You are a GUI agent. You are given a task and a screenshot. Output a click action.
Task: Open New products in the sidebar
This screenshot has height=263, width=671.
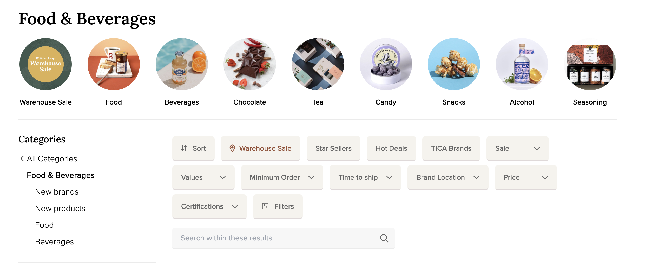(60, 209)
